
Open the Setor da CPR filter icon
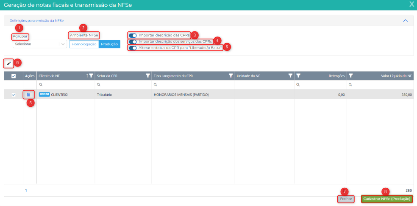[x=148, y=76]
